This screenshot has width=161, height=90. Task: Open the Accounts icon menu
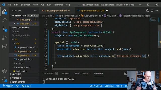point(4,71)
